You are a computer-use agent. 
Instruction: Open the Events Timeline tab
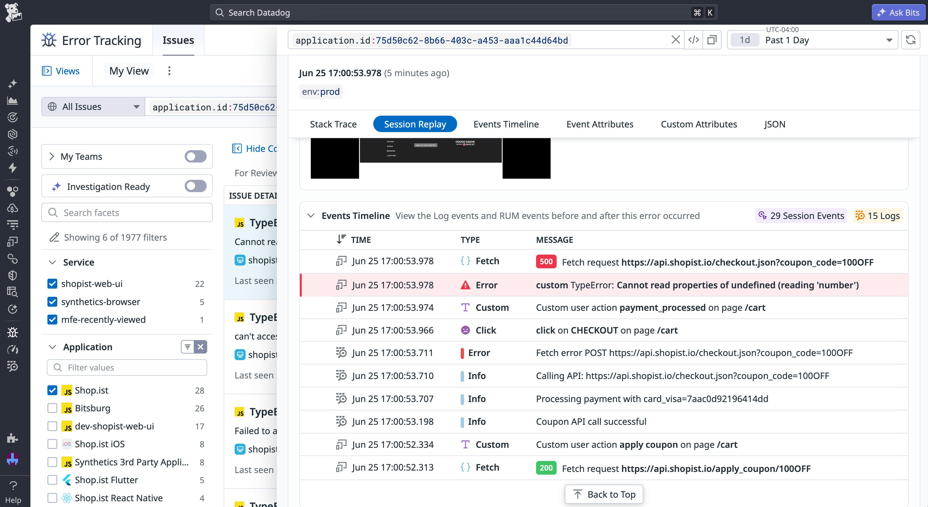tap(506, 124)
